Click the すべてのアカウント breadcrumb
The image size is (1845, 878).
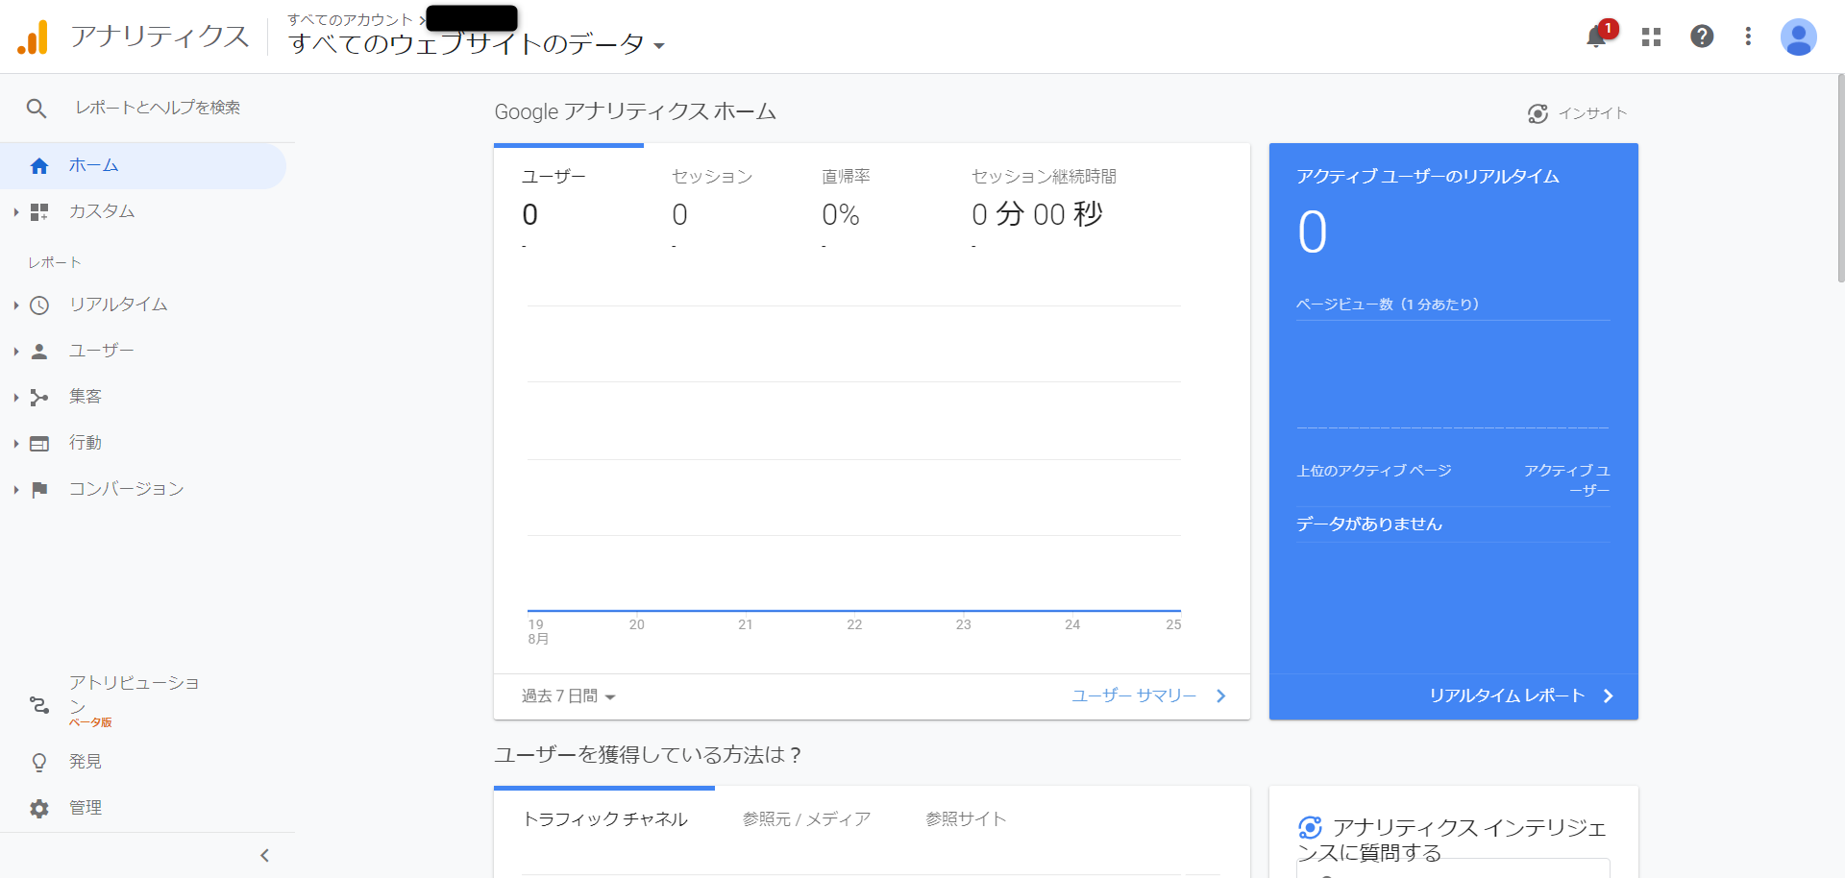click(350, 19)
